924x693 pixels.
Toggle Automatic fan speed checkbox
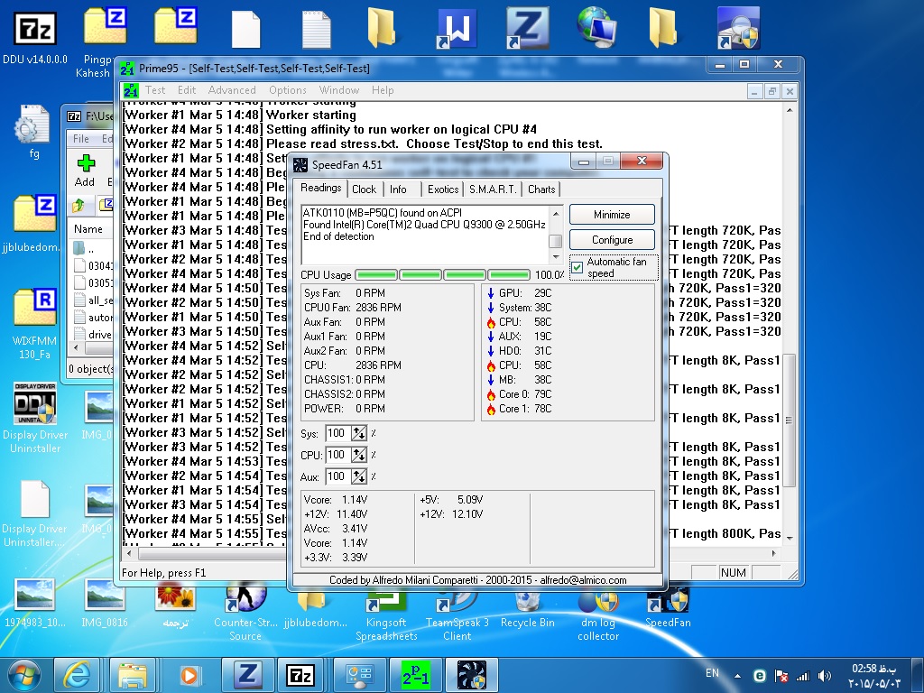(577, 267)
